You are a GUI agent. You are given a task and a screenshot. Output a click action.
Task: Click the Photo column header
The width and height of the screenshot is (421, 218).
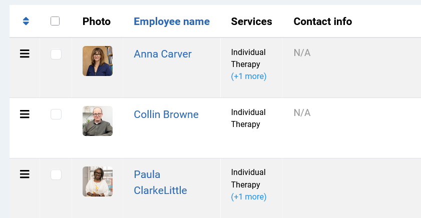97,21
